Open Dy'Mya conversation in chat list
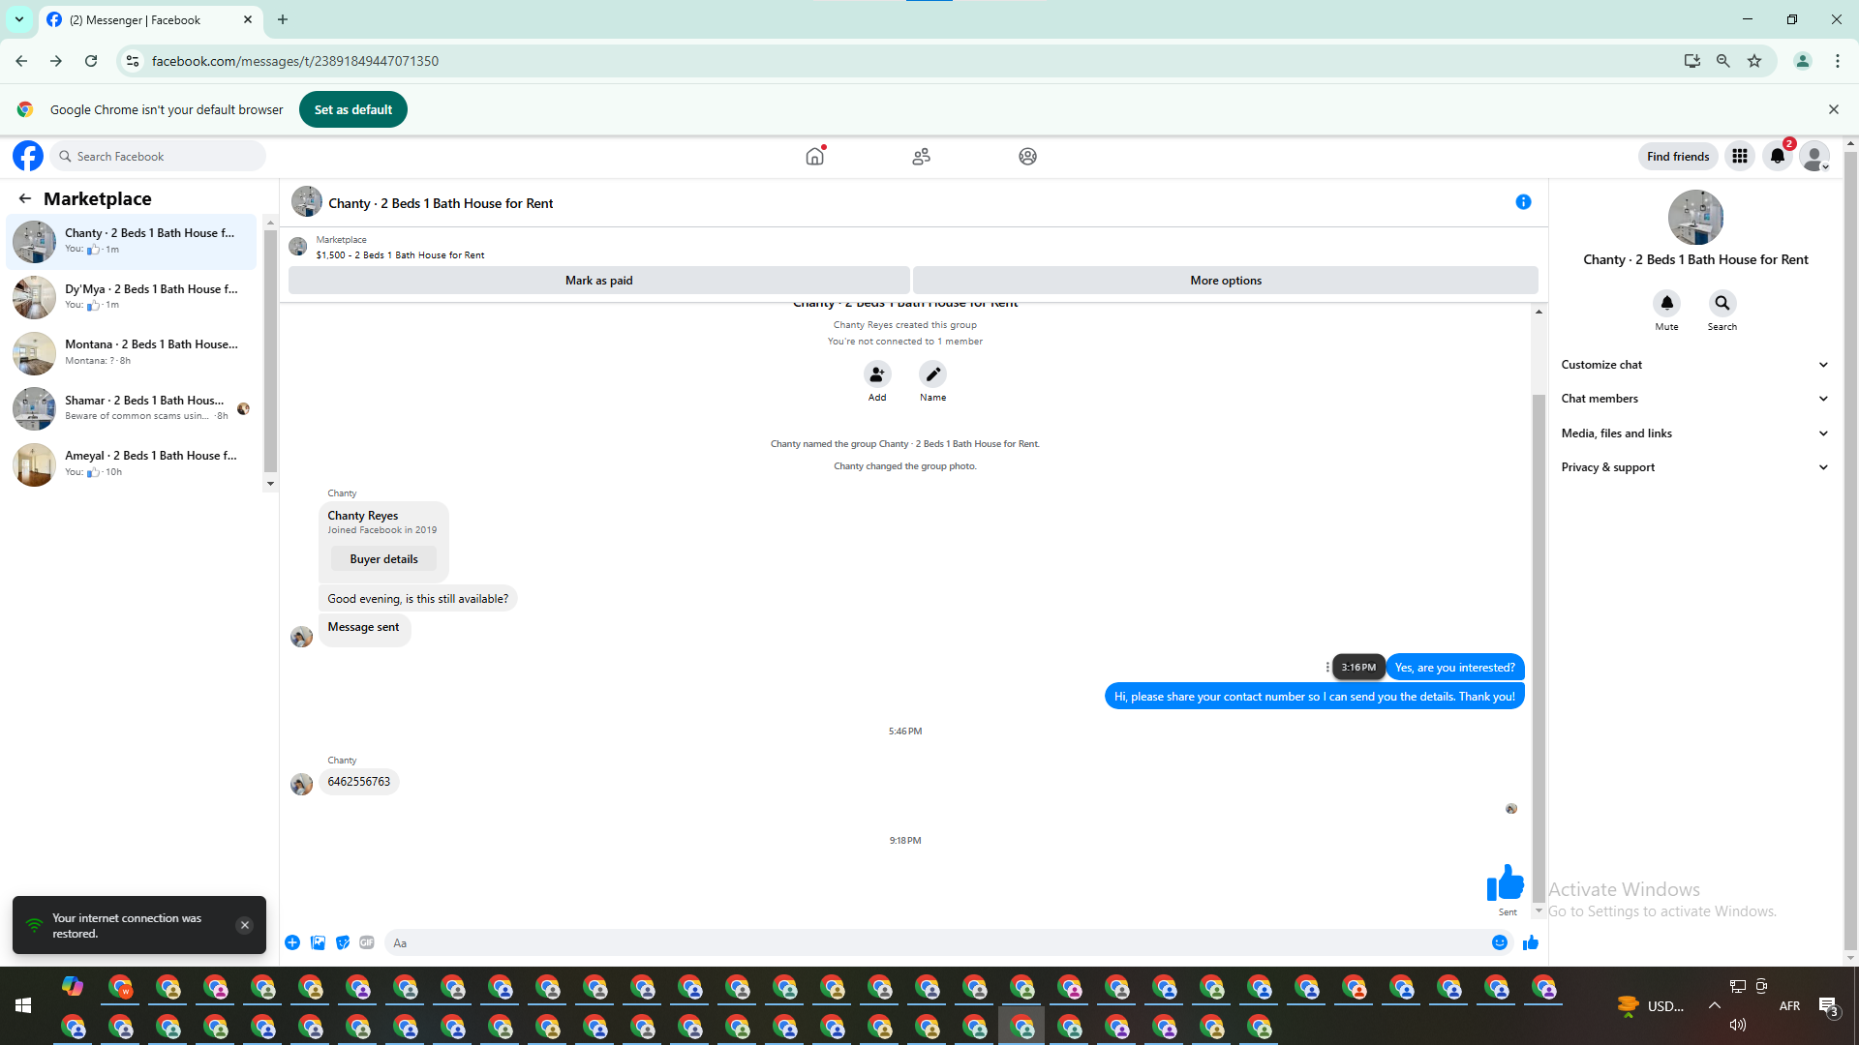1859x1045 pixels. pos(133,297)
